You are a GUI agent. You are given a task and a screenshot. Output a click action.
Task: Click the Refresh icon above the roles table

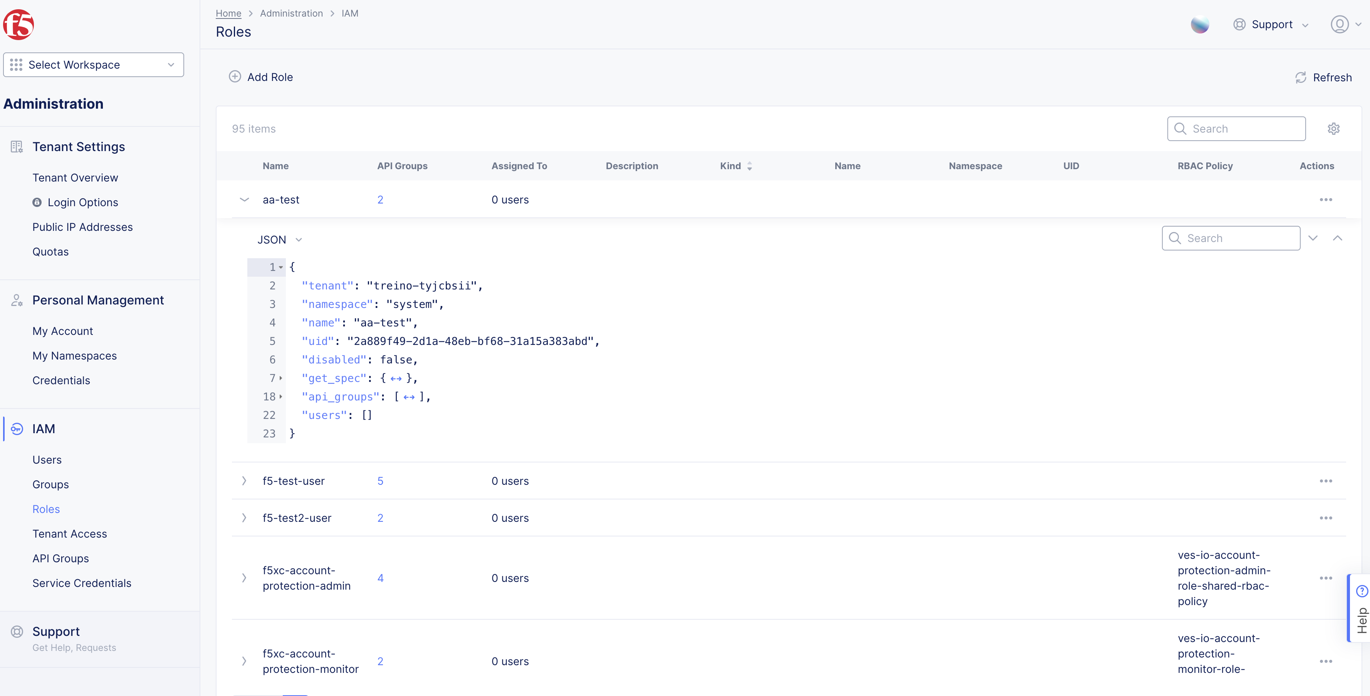(x=1301, y=77)
